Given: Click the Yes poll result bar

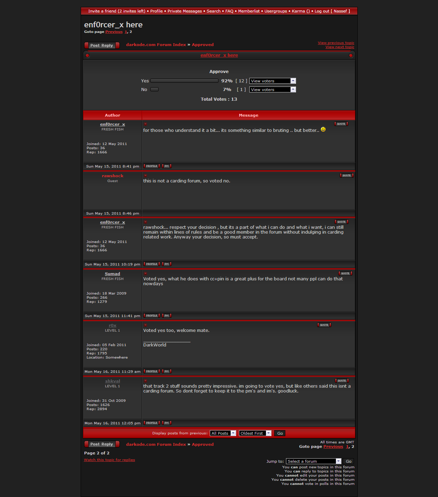Looking at the screenshot, I should (x=184, y=81).
